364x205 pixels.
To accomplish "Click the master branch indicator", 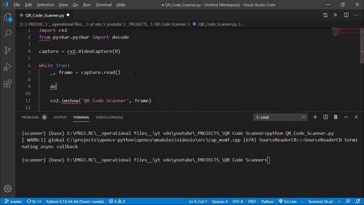I will [13, 202].
